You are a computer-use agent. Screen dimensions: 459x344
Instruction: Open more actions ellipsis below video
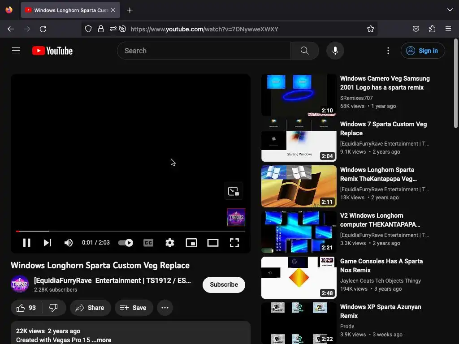click(x=165, y=308)
